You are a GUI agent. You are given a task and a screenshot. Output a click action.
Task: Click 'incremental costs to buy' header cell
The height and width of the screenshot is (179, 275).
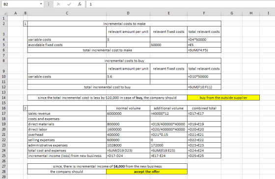pos(124,61)
